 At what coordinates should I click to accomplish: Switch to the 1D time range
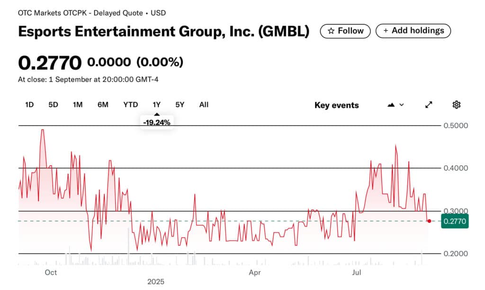[29, 105]
